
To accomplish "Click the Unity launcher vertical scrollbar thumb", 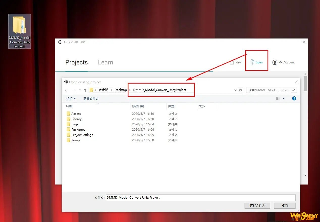I will click(306, 84).
